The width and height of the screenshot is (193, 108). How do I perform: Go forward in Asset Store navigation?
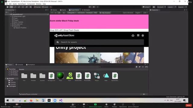(x=55, y=13)
